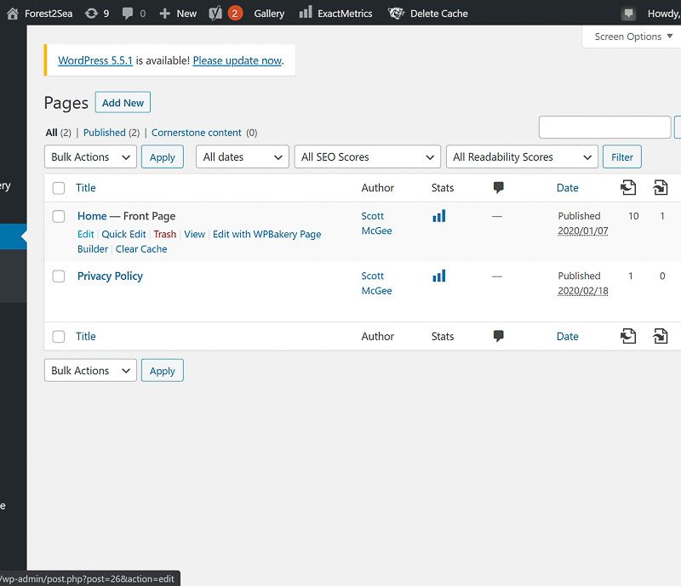The image size is (681, 586).
Task: Click the Delete Cache cheetah icon
Action: (x=396, y=14)
